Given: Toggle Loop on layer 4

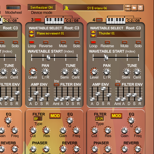Looking at the screenshot, I should (93, 42).
